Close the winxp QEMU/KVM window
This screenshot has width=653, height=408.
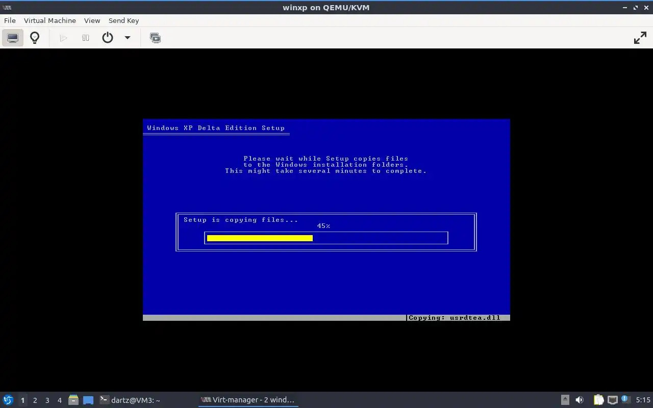coord(646,8)
